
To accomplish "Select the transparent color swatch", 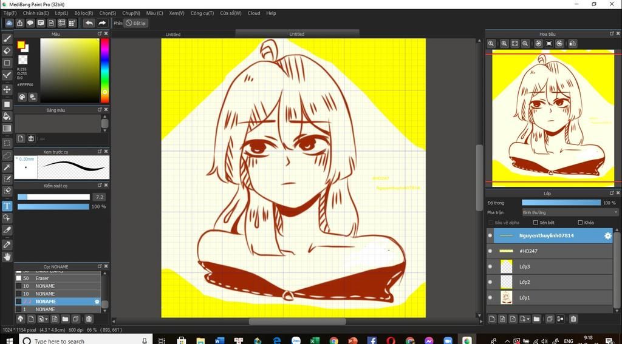I will click(x=23, y=59).
